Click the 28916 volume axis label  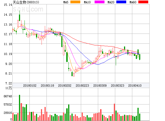pyautogui.click(x=8, y=113)
